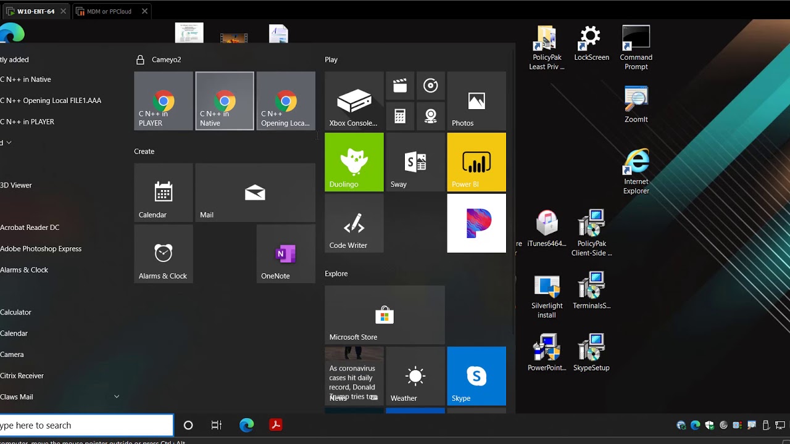
Task: Select the ZoomIt desktop icon
Action: click(x=636, y=105)
